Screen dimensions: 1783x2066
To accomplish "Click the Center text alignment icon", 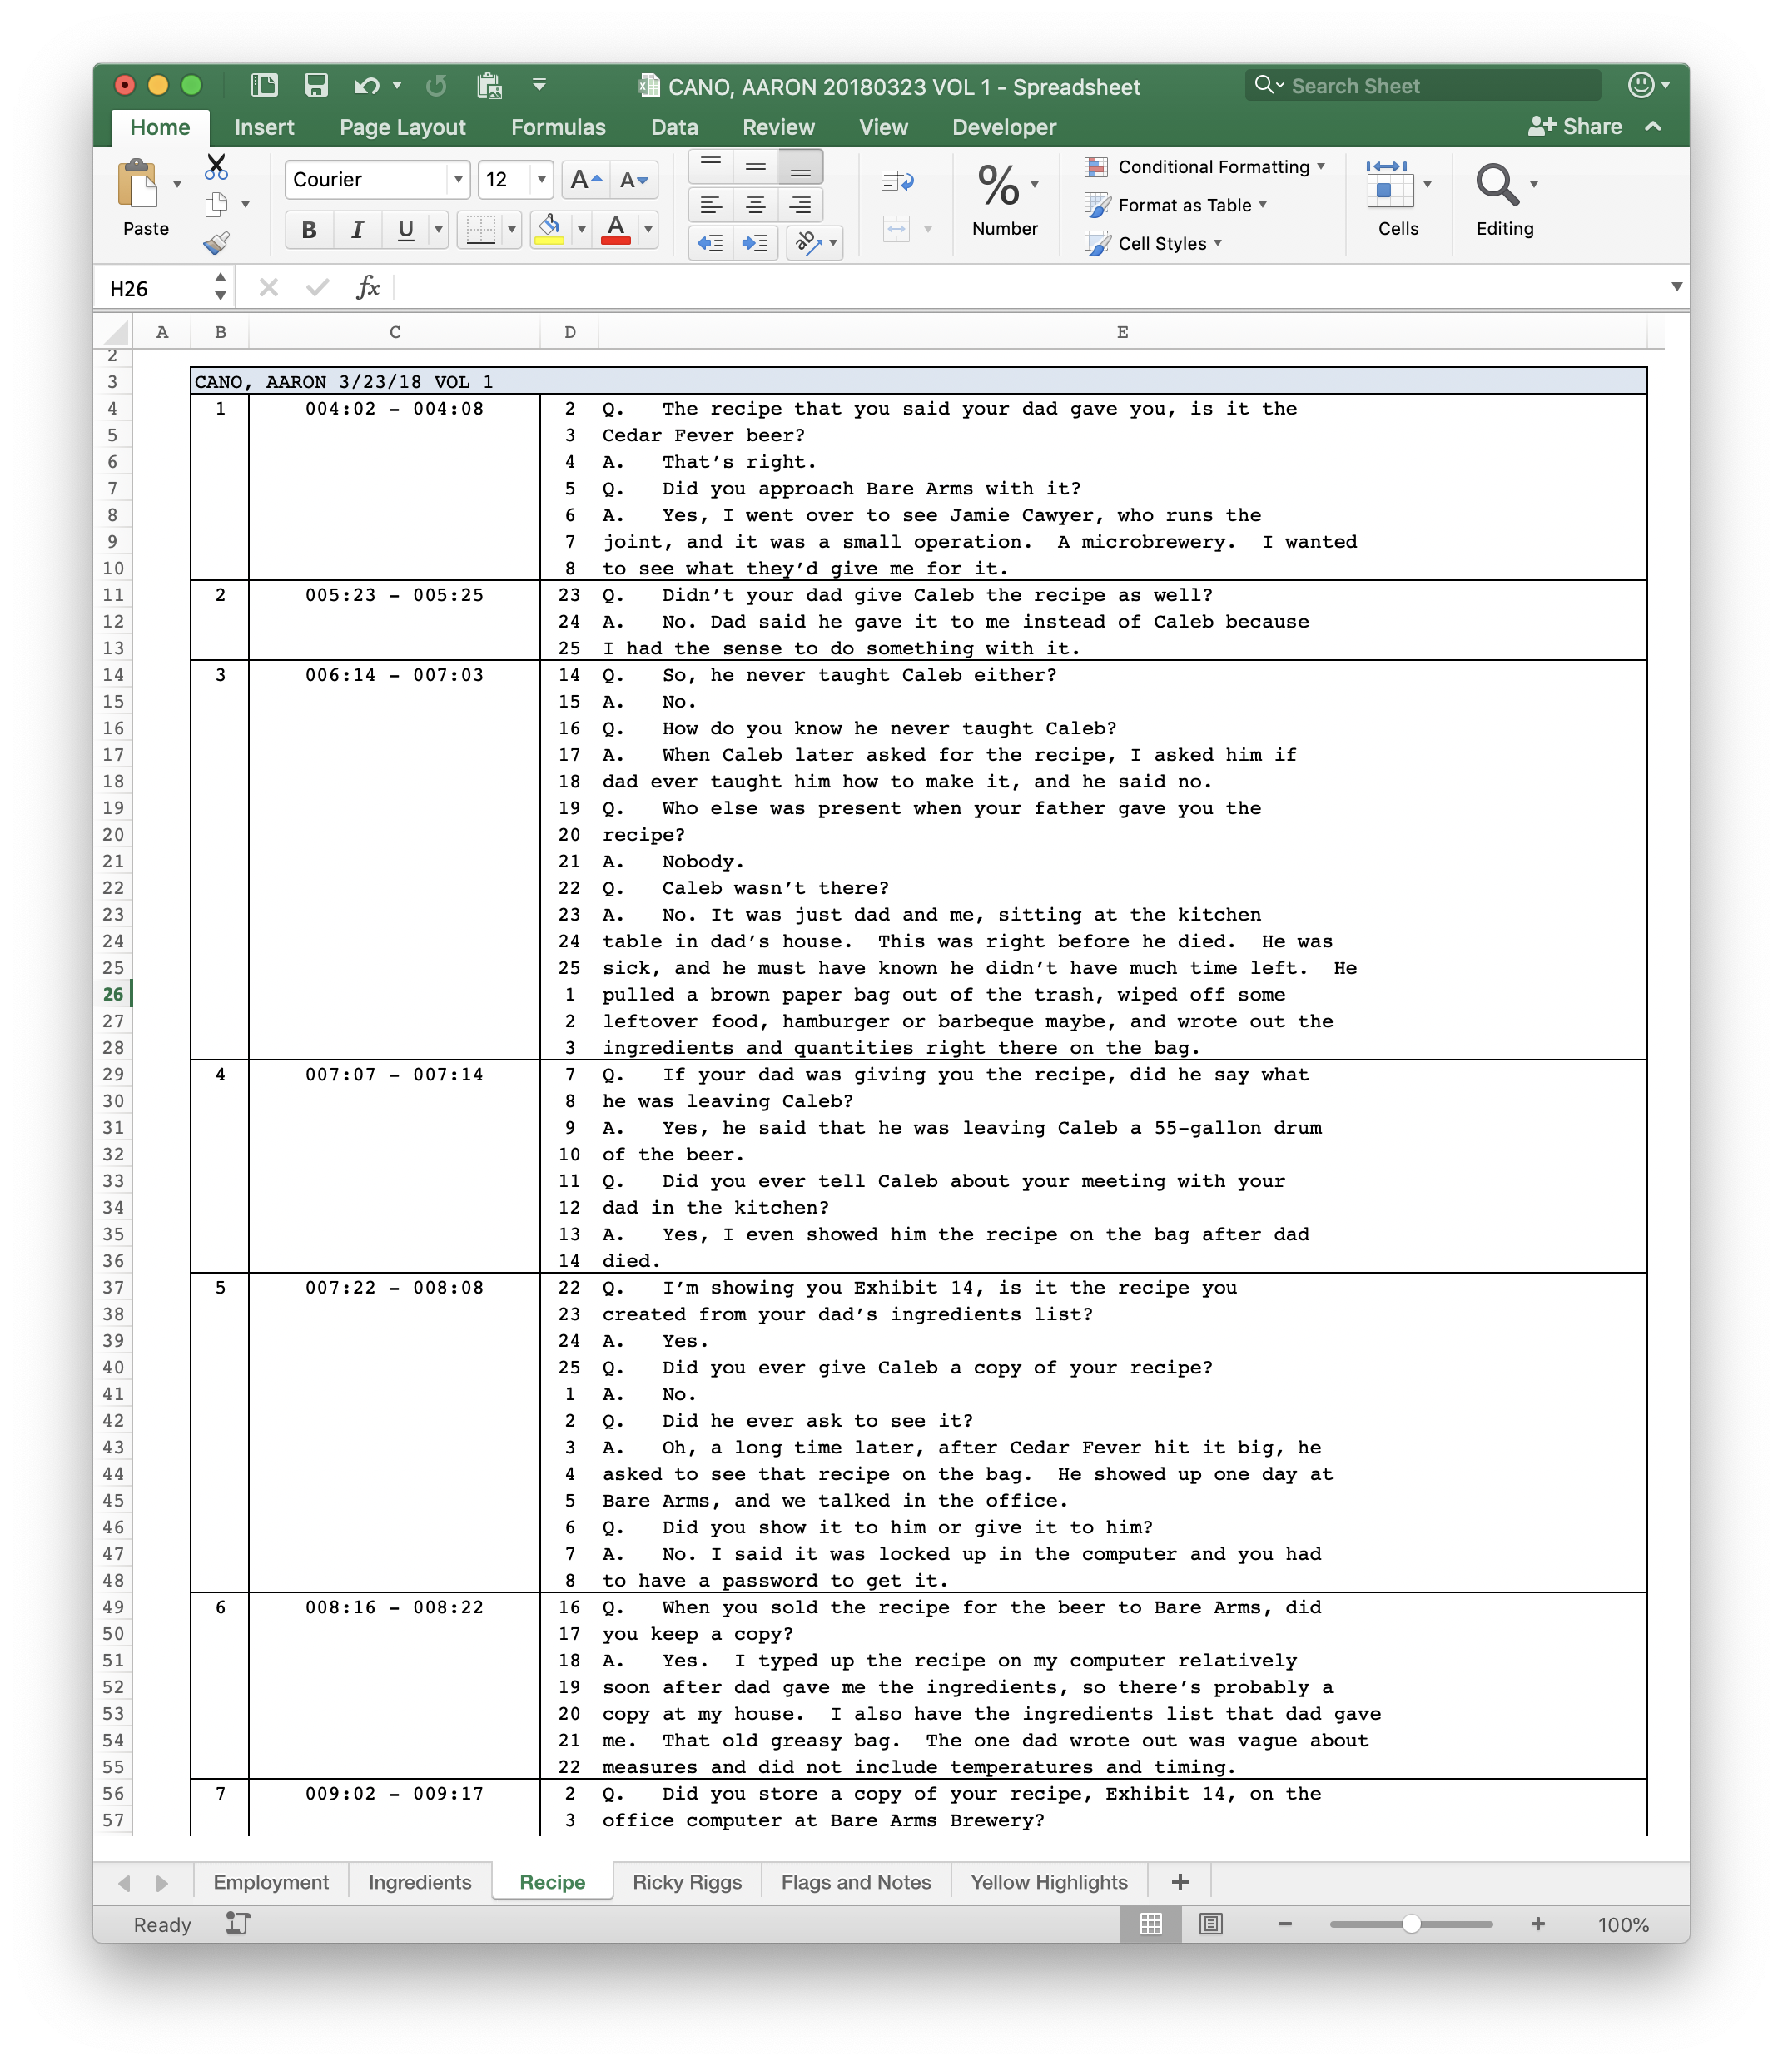I will [x=756, y=206].
